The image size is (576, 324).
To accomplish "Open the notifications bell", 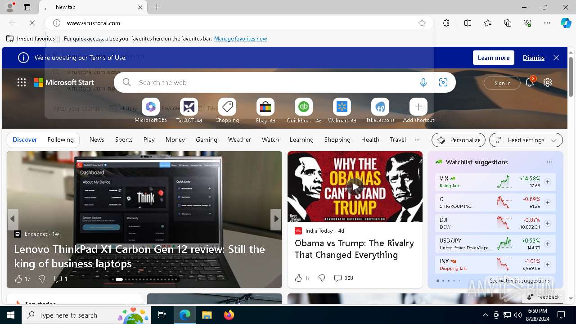I will pyautogui.click(x=530, y=82).
